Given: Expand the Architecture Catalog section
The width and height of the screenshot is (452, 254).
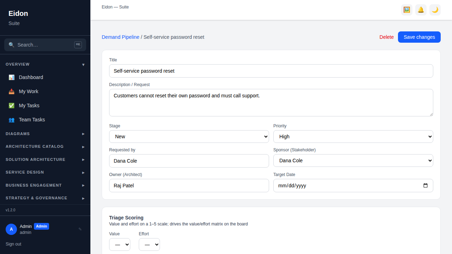Looking at the screenshot, I should [45, 146].
